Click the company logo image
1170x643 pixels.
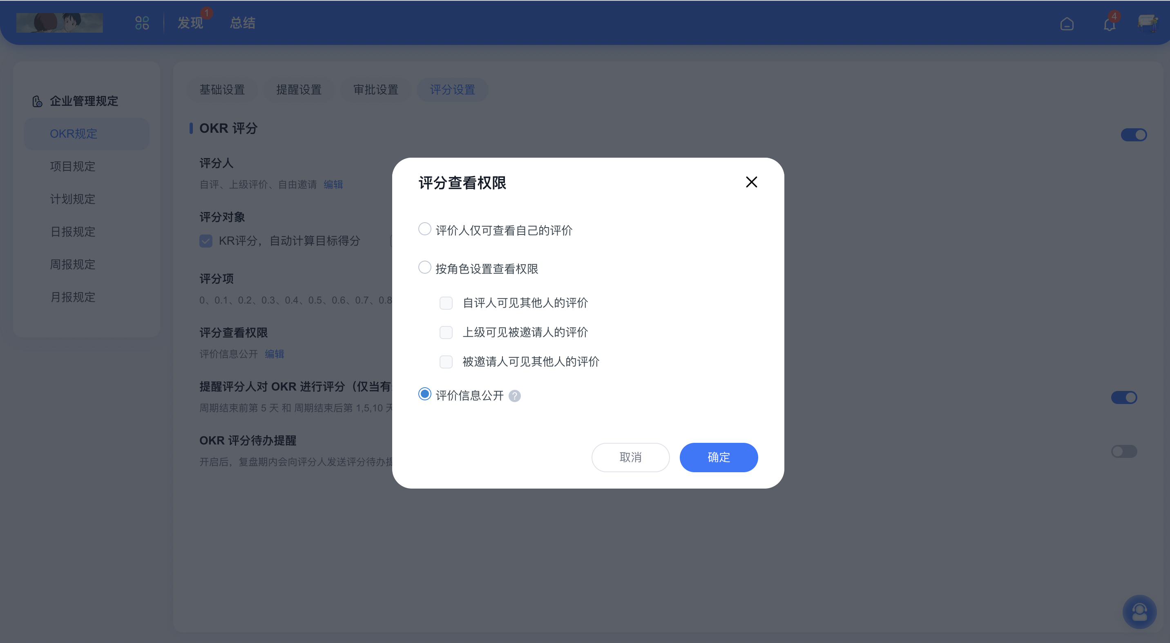point(60,23)
